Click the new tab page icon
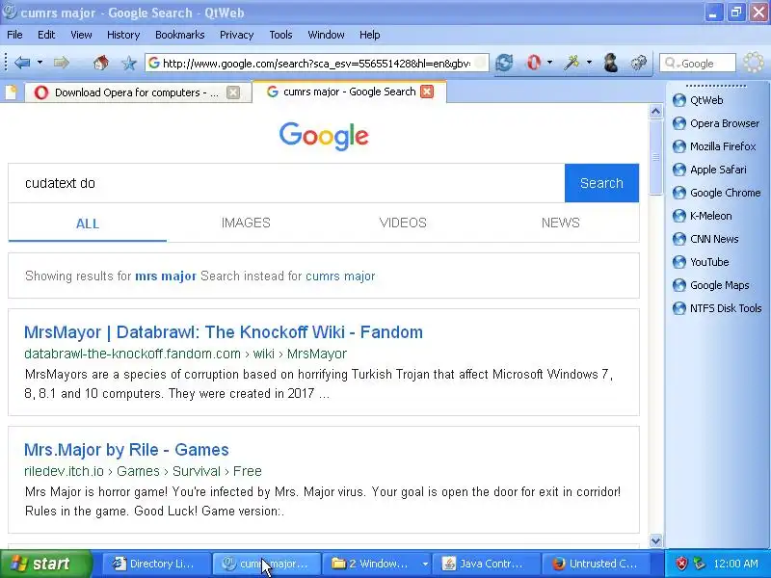This screenshot has width=771, height=578. click(x=11, y=92)
